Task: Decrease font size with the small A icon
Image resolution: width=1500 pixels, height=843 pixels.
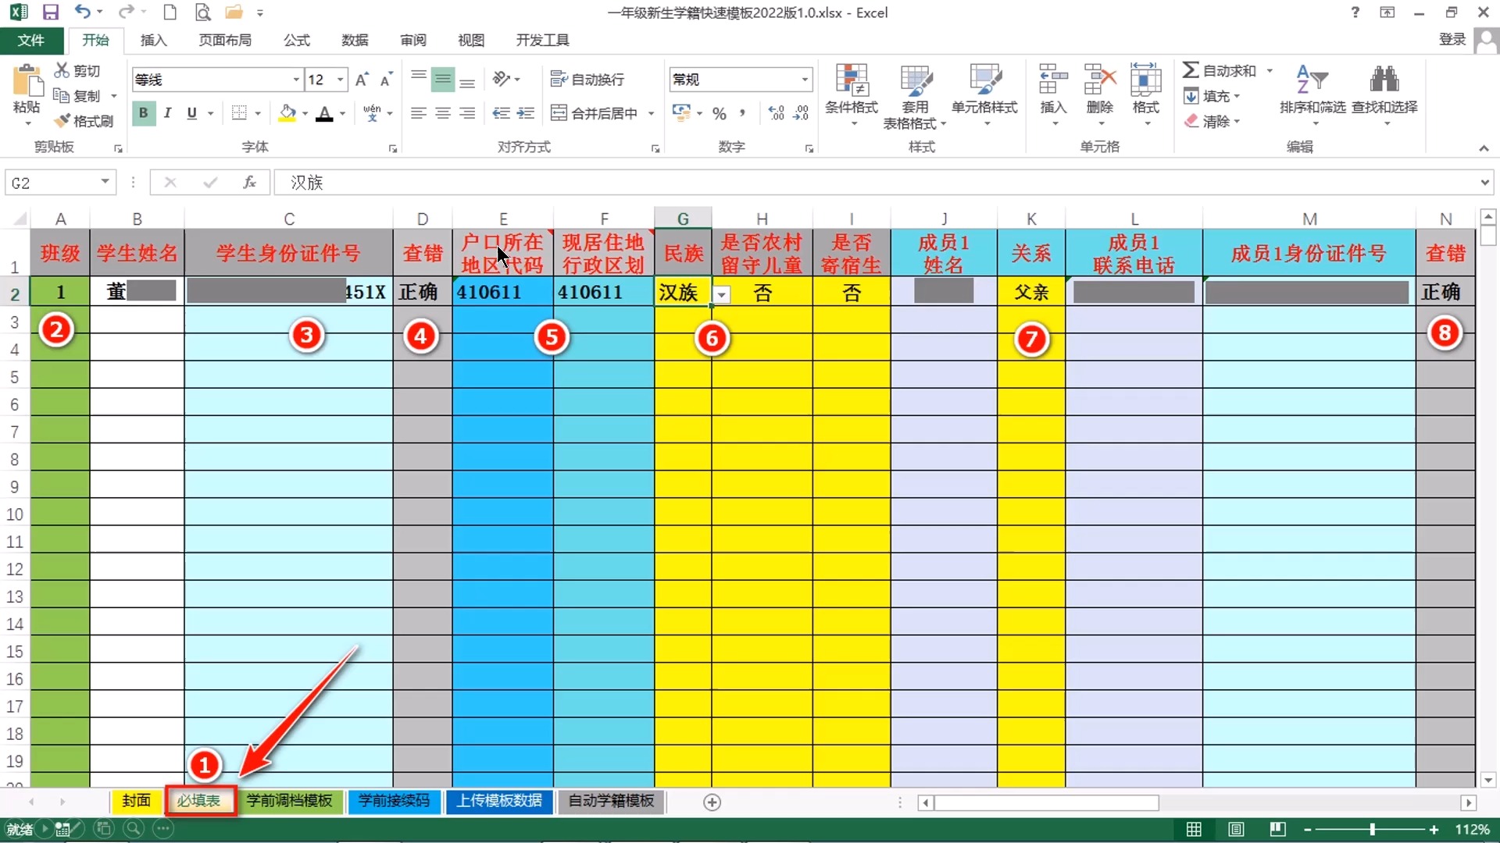Action: pyautogui.click(x=386, y=80)
